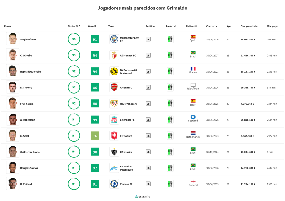The width and height of the screenshot is (285, 201).
Task: Click the AS Monaco FC club crest
Action: 114,56
